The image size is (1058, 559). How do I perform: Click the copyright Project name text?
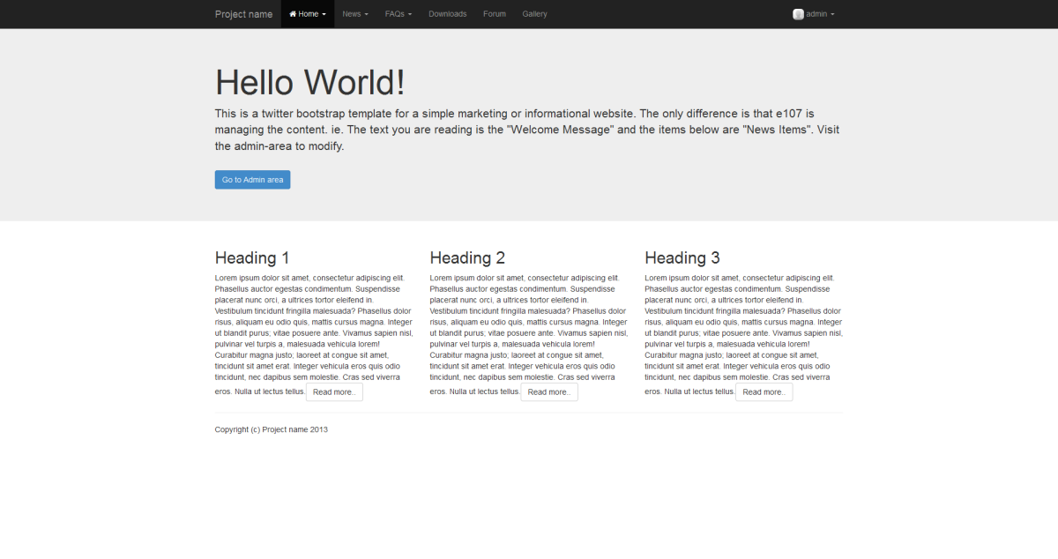pyautogui.click(x=271, y=429)
